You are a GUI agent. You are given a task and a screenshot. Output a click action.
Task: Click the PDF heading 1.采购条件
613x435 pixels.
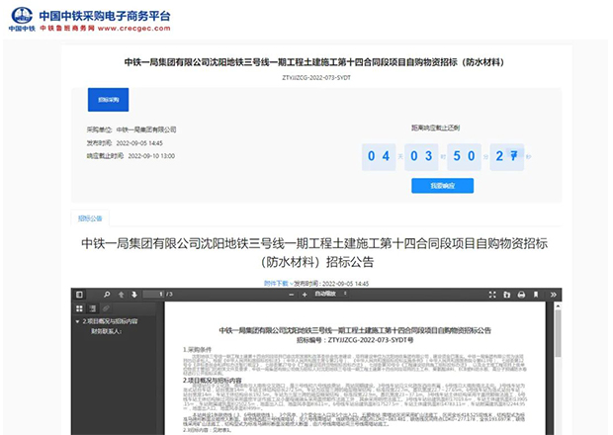[x=197, y=349]
